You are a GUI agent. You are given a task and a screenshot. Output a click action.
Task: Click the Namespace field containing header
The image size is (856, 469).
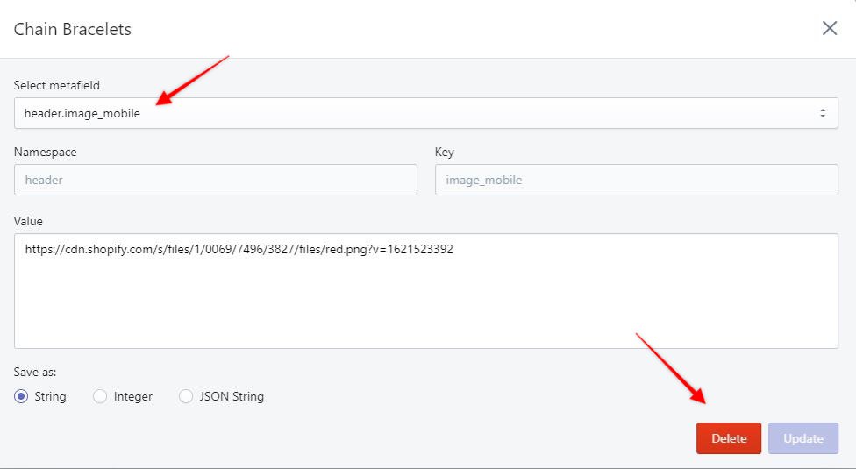click(x=215, y=180)
